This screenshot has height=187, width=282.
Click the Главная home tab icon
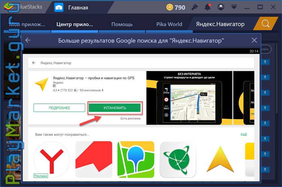tap(59, 8)
